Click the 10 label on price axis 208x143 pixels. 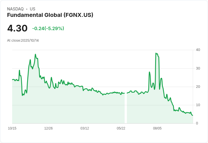pos(198,105)
